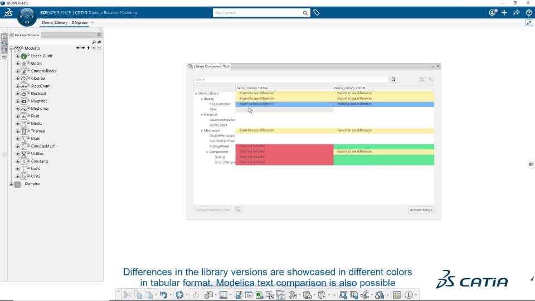
Task: Click the forward arrow in Package Browser
Action: click(83, 48)
